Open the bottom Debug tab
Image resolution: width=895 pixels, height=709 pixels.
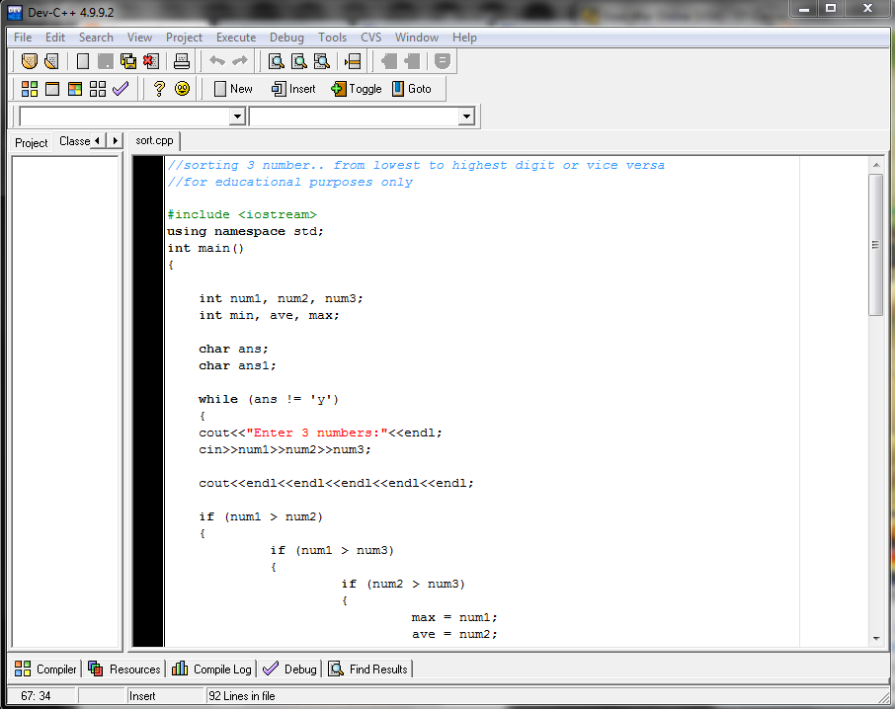click(x=289, y=670)
